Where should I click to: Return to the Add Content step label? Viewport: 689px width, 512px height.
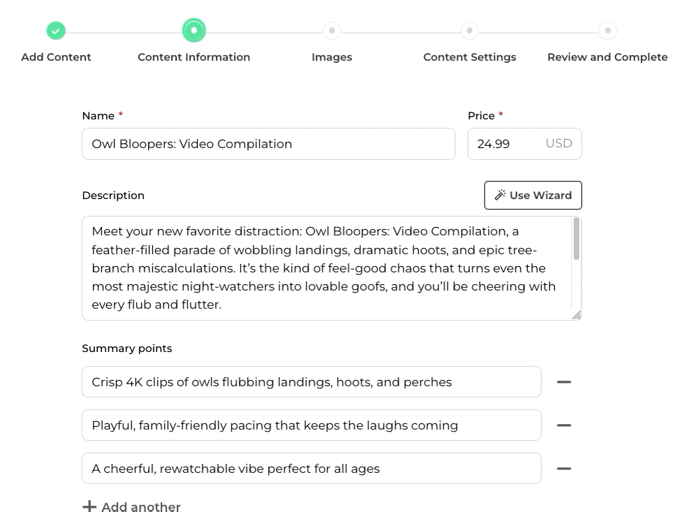[x=56, y=57]
